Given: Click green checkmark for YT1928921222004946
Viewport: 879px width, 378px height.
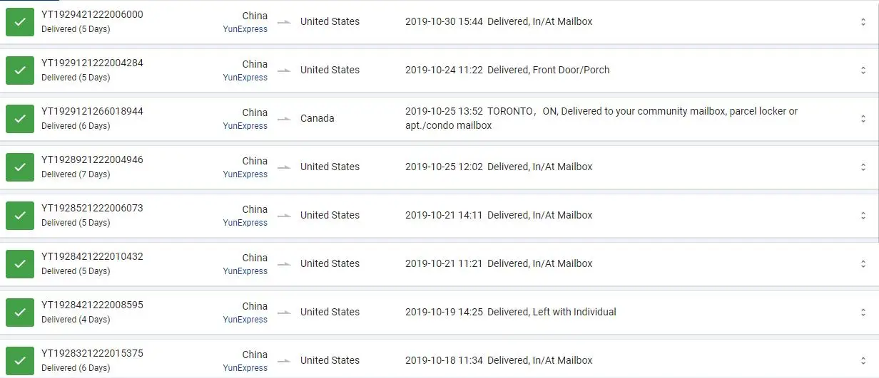Looking at the screenshot, I should [20, 167].
